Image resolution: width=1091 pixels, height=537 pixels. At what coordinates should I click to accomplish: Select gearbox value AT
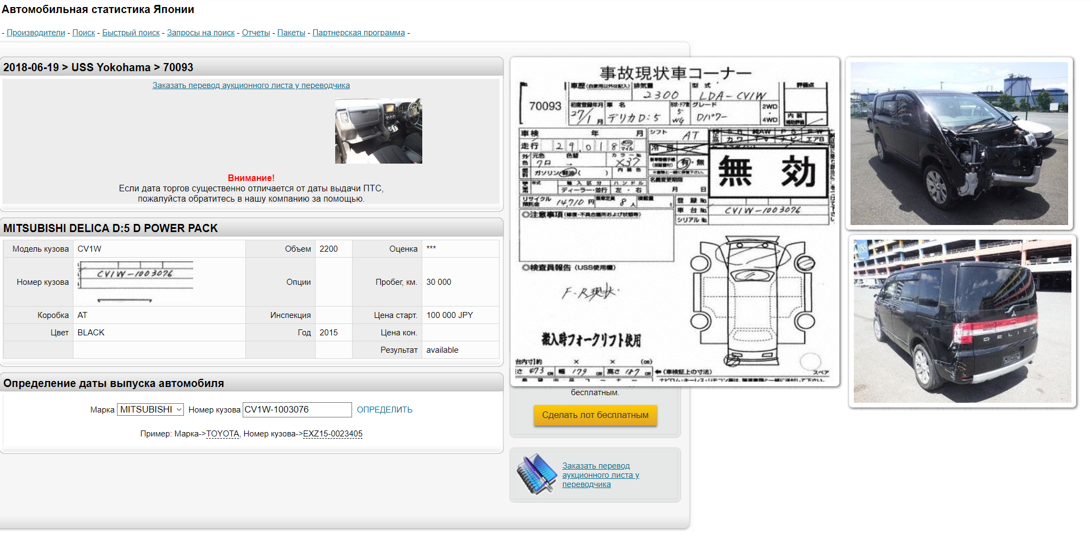[x=82, y=315]
